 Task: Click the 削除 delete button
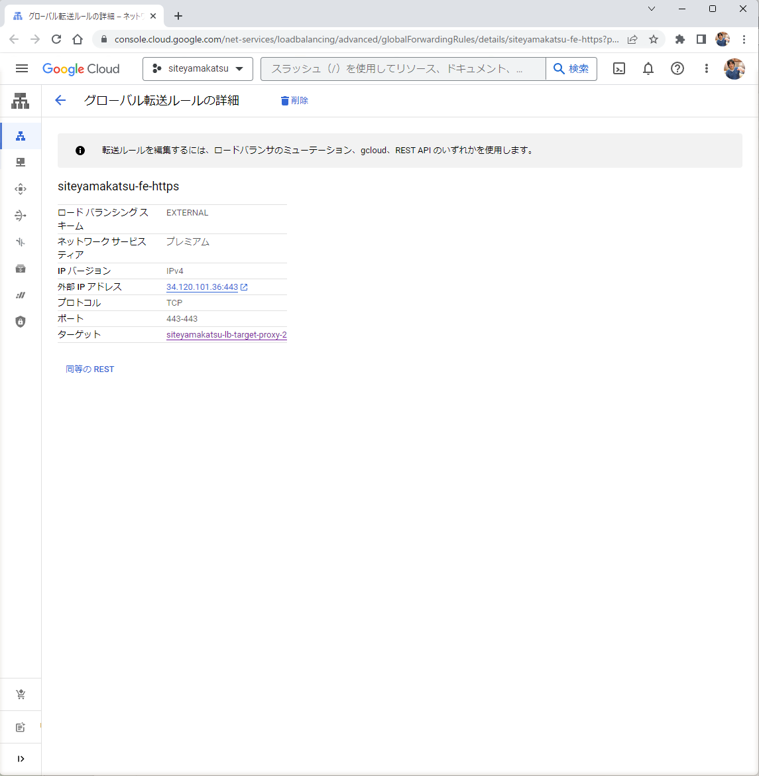tap(294, 101)
